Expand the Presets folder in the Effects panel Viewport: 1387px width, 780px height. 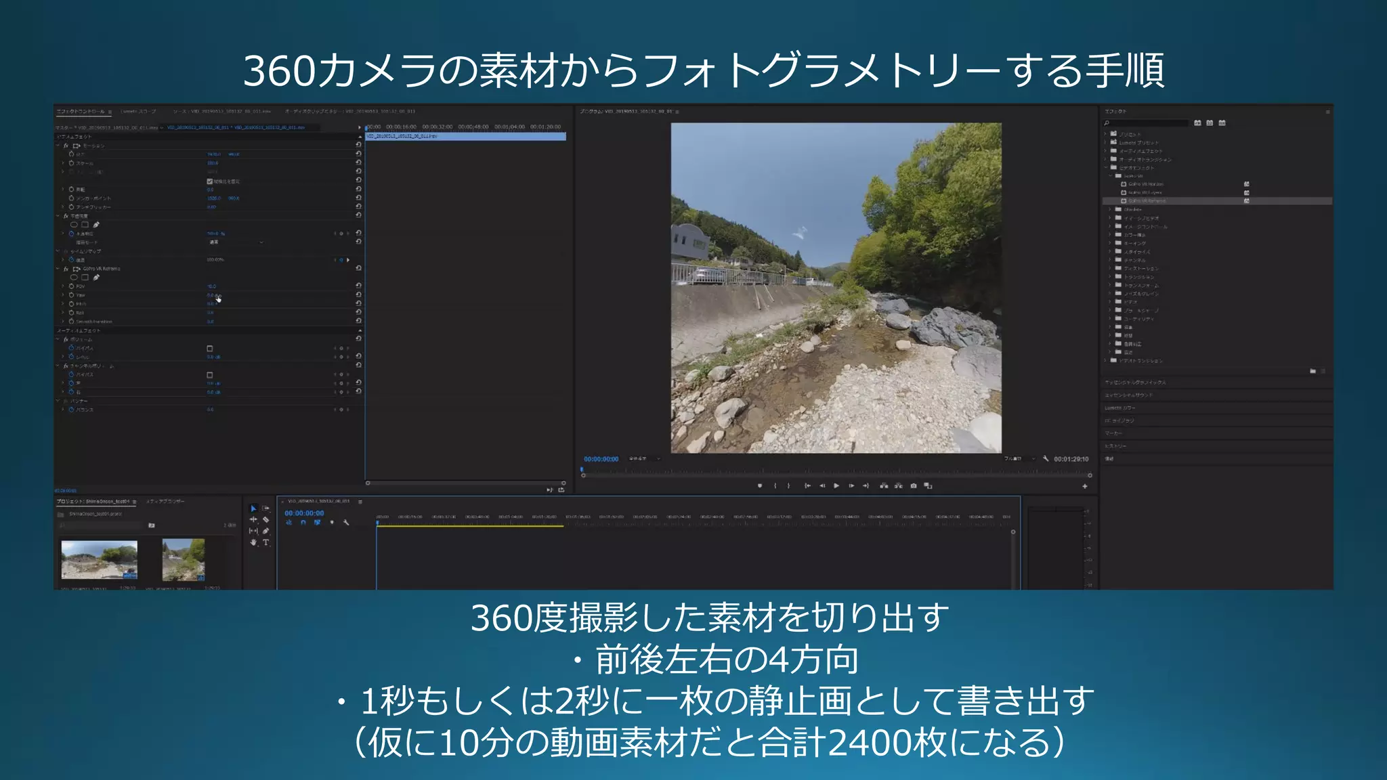[x=1105, y=134]
